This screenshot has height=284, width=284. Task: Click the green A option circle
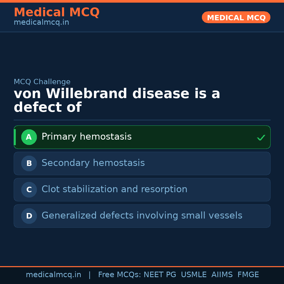[x=29, y=137]
